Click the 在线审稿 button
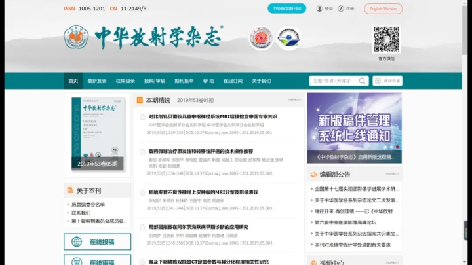This screenshot has width=472, height=265. click(x=97, y=260)
